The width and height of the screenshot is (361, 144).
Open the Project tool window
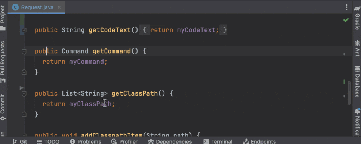pos(3,18)
